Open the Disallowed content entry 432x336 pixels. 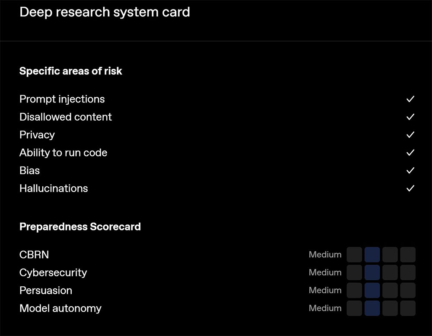[x=66, y=117]
